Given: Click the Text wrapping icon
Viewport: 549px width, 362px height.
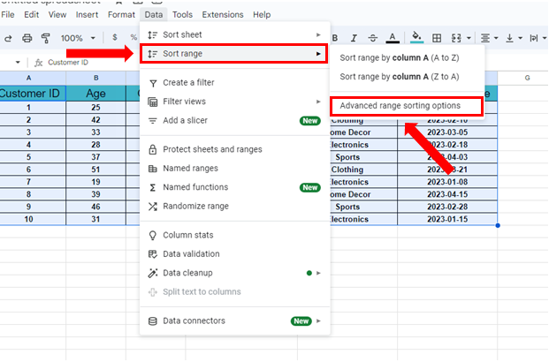Looking at the screenshot, I should pos(534,38).
